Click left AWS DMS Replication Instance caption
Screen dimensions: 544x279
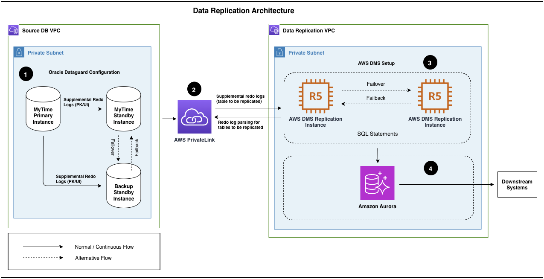click(x=316, y=122)
